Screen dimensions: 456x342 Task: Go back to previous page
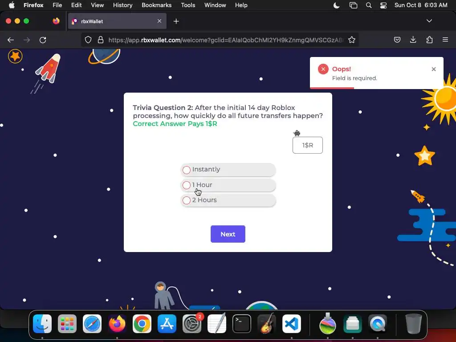pos(11,40)
